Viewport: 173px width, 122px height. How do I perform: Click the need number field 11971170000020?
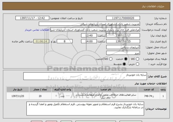pyautogui.click(x=123, y=18)
